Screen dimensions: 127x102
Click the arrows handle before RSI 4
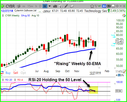pos(15,80)
